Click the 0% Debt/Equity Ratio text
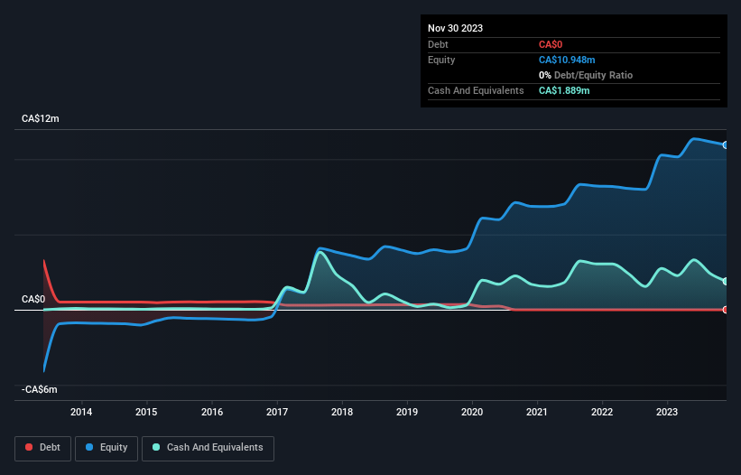This screenshot has height=475, width=741. (x=586, y=75)
